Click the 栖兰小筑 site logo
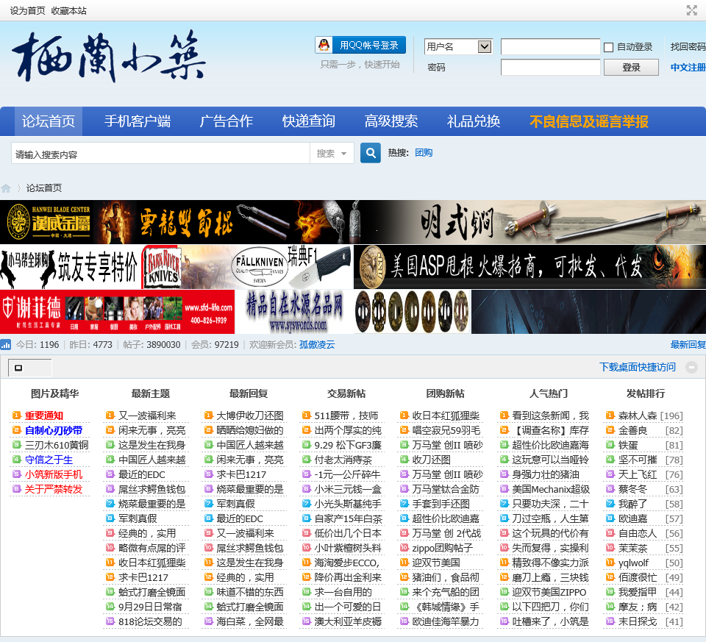The width and height of the screenshot is (706, 642). (109, 56)
